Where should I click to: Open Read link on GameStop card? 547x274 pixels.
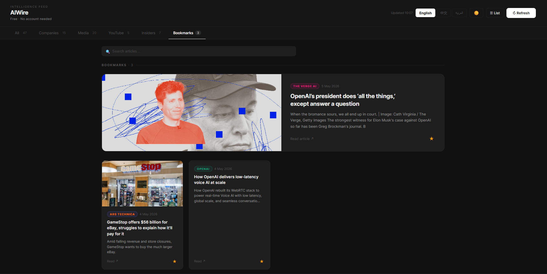coord(113,261)
